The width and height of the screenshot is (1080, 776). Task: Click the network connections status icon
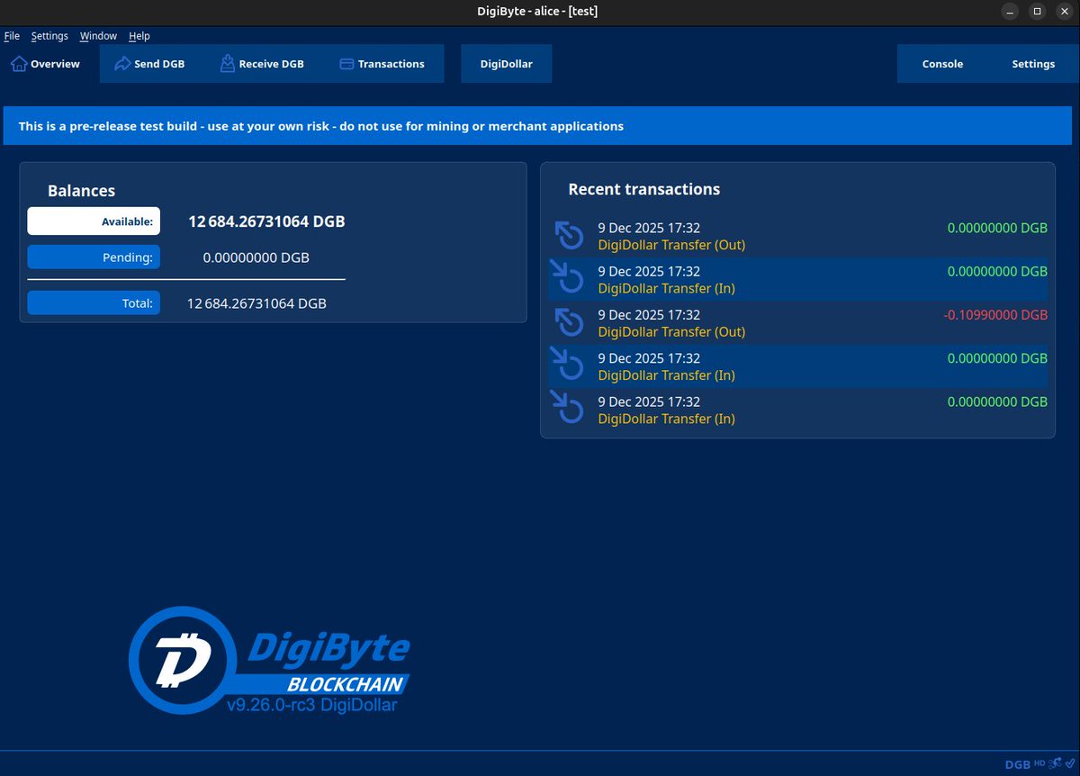coord(1055,763)
